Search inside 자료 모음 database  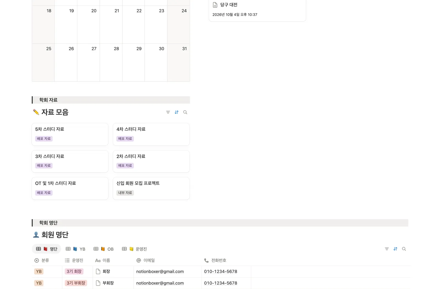185,112
